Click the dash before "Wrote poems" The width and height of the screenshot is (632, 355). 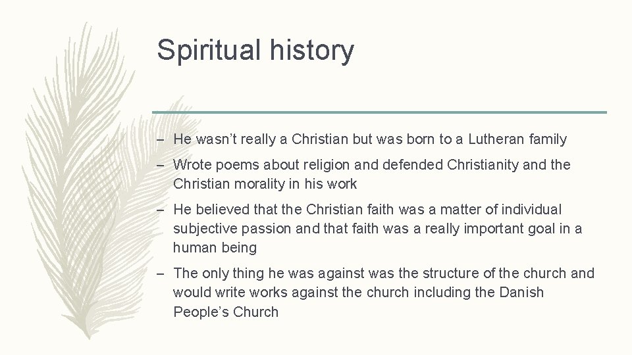[162, 164]
